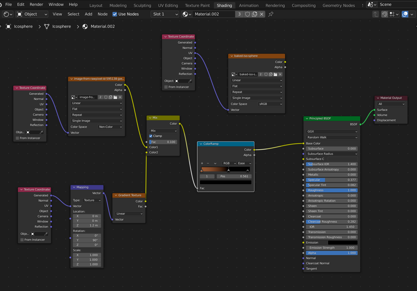Click the fake user shield for Material.002
This screenshot has height=291, width=417.
pos(247,14)
